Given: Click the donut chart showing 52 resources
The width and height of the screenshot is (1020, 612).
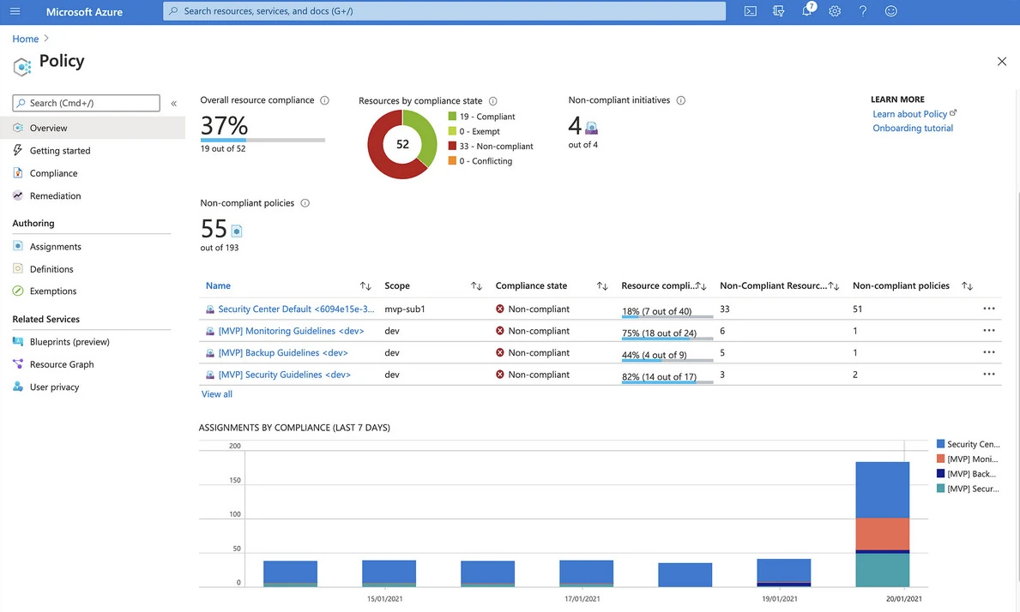Looking at the screenshot, I should coord(402,144).
